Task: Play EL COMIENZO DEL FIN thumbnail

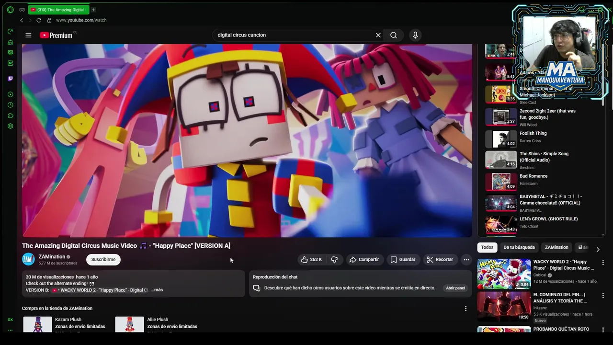Action: tap(504, 307)
